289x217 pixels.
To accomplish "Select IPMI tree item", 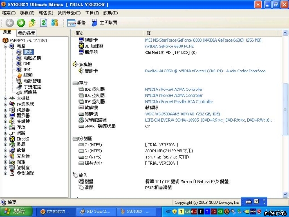I will click(28, 69).
